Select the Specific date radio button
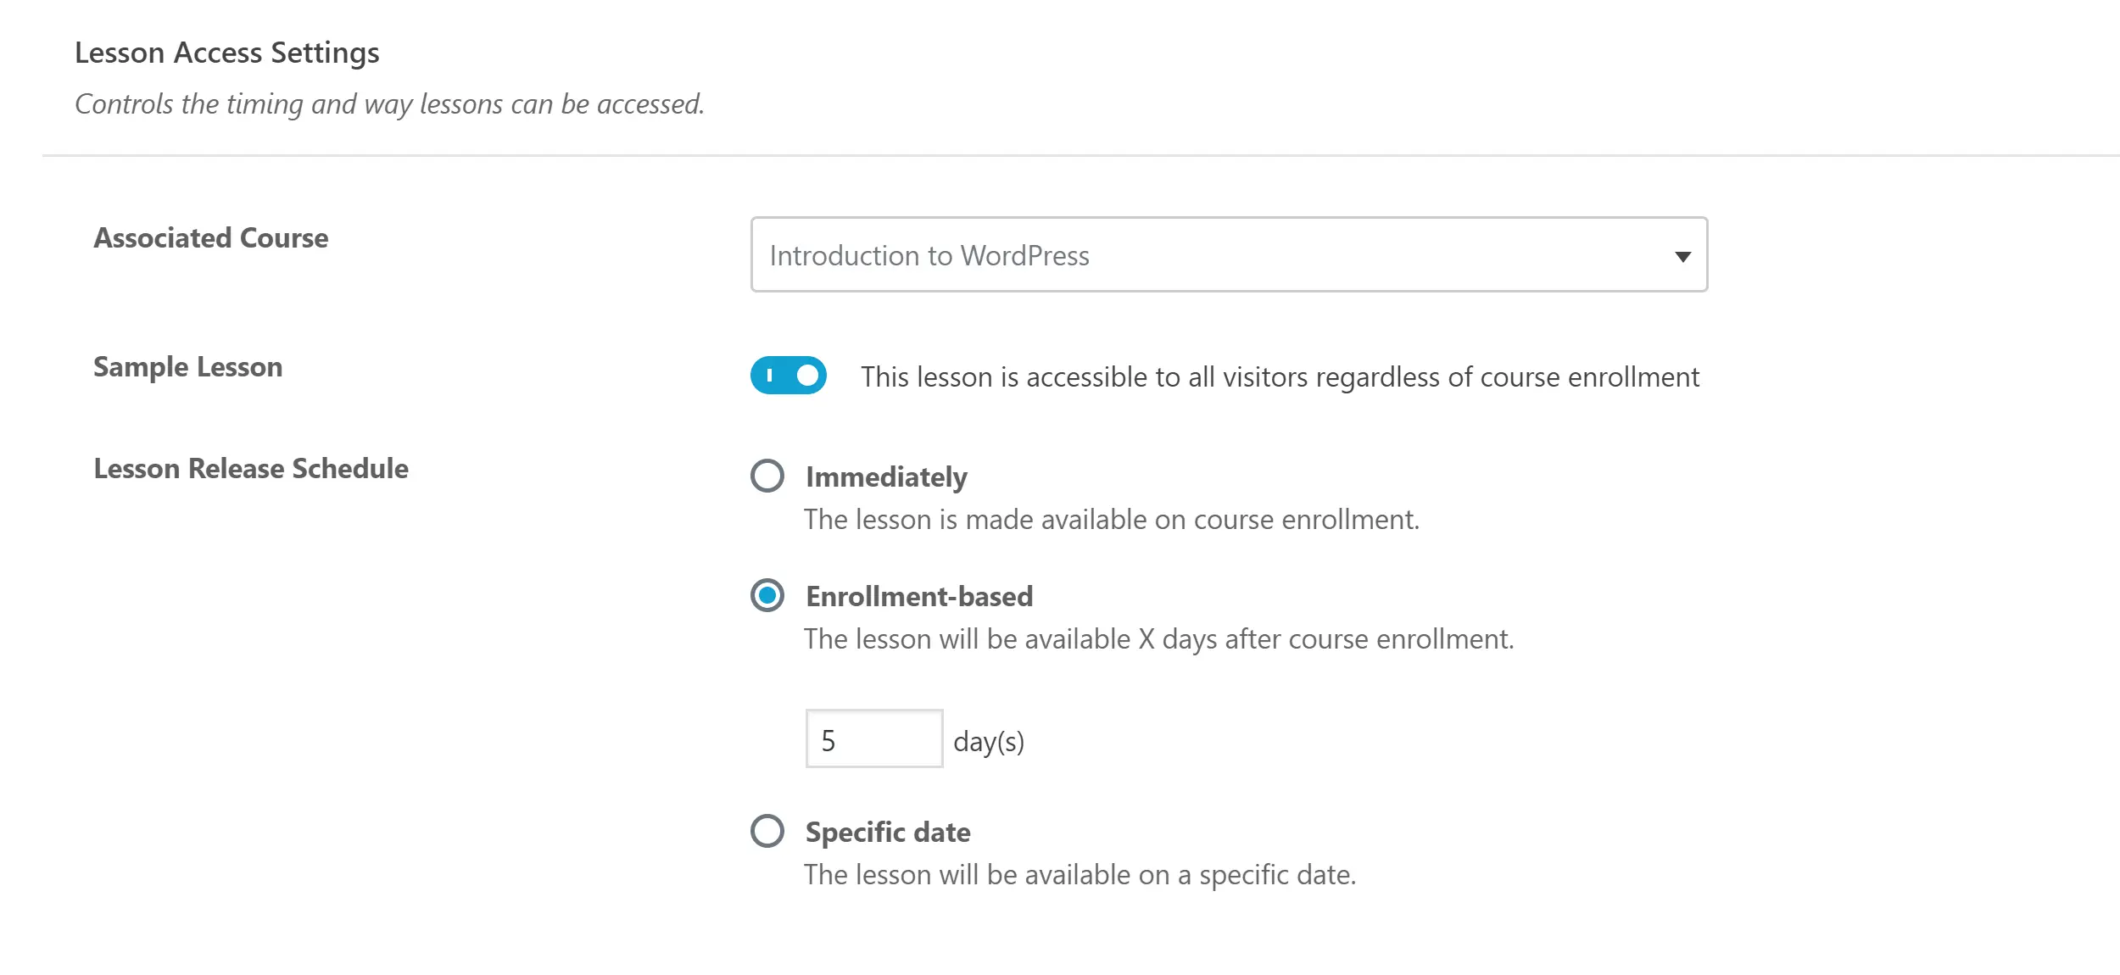2120x975 pixels. (x=767, y=831)
